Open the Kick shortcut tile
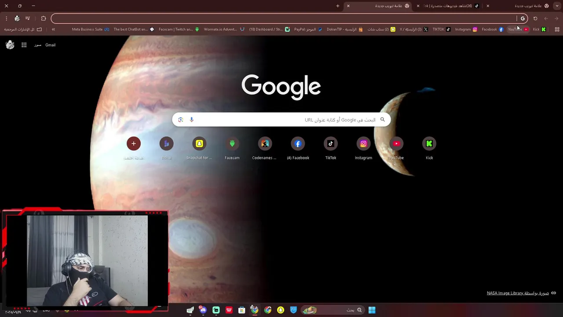 [429, 148]
